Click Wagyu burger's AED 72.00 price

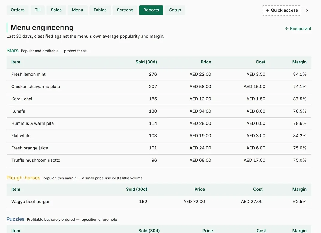point(194,202)
